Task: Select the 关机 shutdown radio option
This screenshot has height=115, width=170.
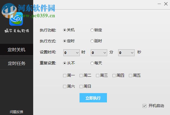Action: (65, 30)
